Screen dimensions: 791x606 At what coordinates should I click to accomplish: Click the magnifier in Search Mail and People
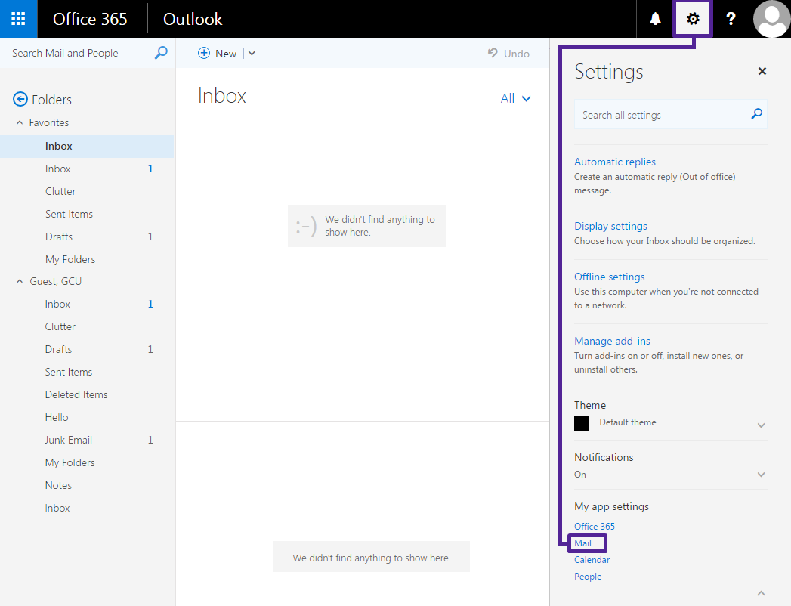(x=161, y=52)
